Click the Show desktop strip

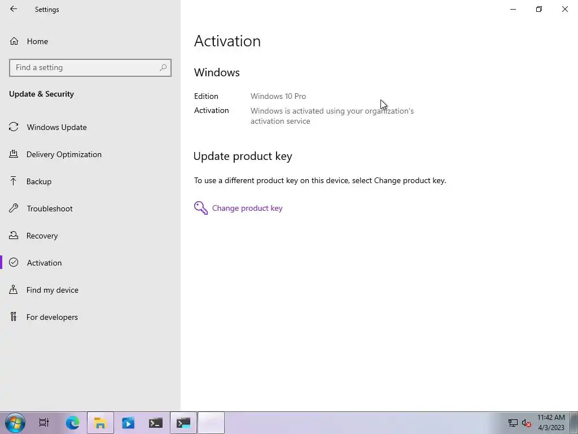[573, 423]
